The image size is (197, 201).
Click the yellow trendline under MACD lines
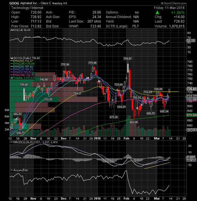coord(157,165)
